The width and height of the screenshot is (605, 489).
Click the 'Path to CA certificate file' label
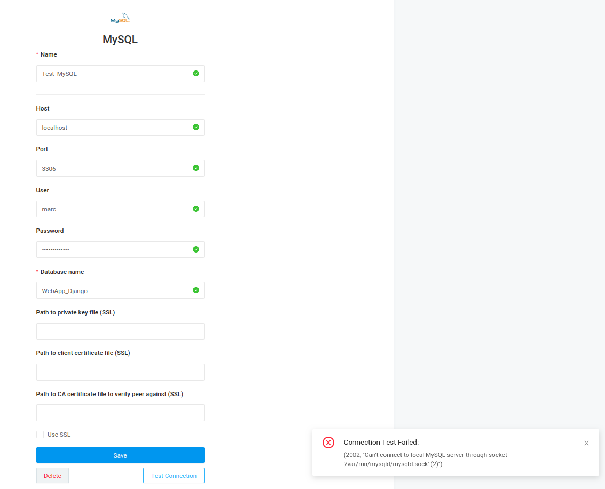click(x=109, y=394)
